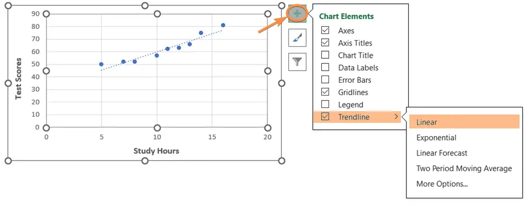
Task: Turn on the Error Bars checkbox
Action: (x=325, y=80)
